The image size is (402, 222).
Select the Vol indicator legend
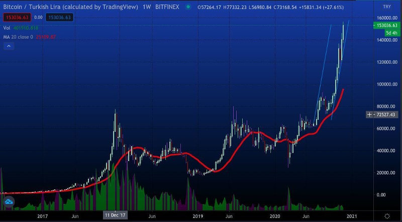(x=7, y=28)
